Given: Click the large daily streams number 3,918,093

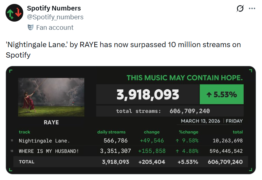Looking at the screenshot, I should [x=148, y=95].
